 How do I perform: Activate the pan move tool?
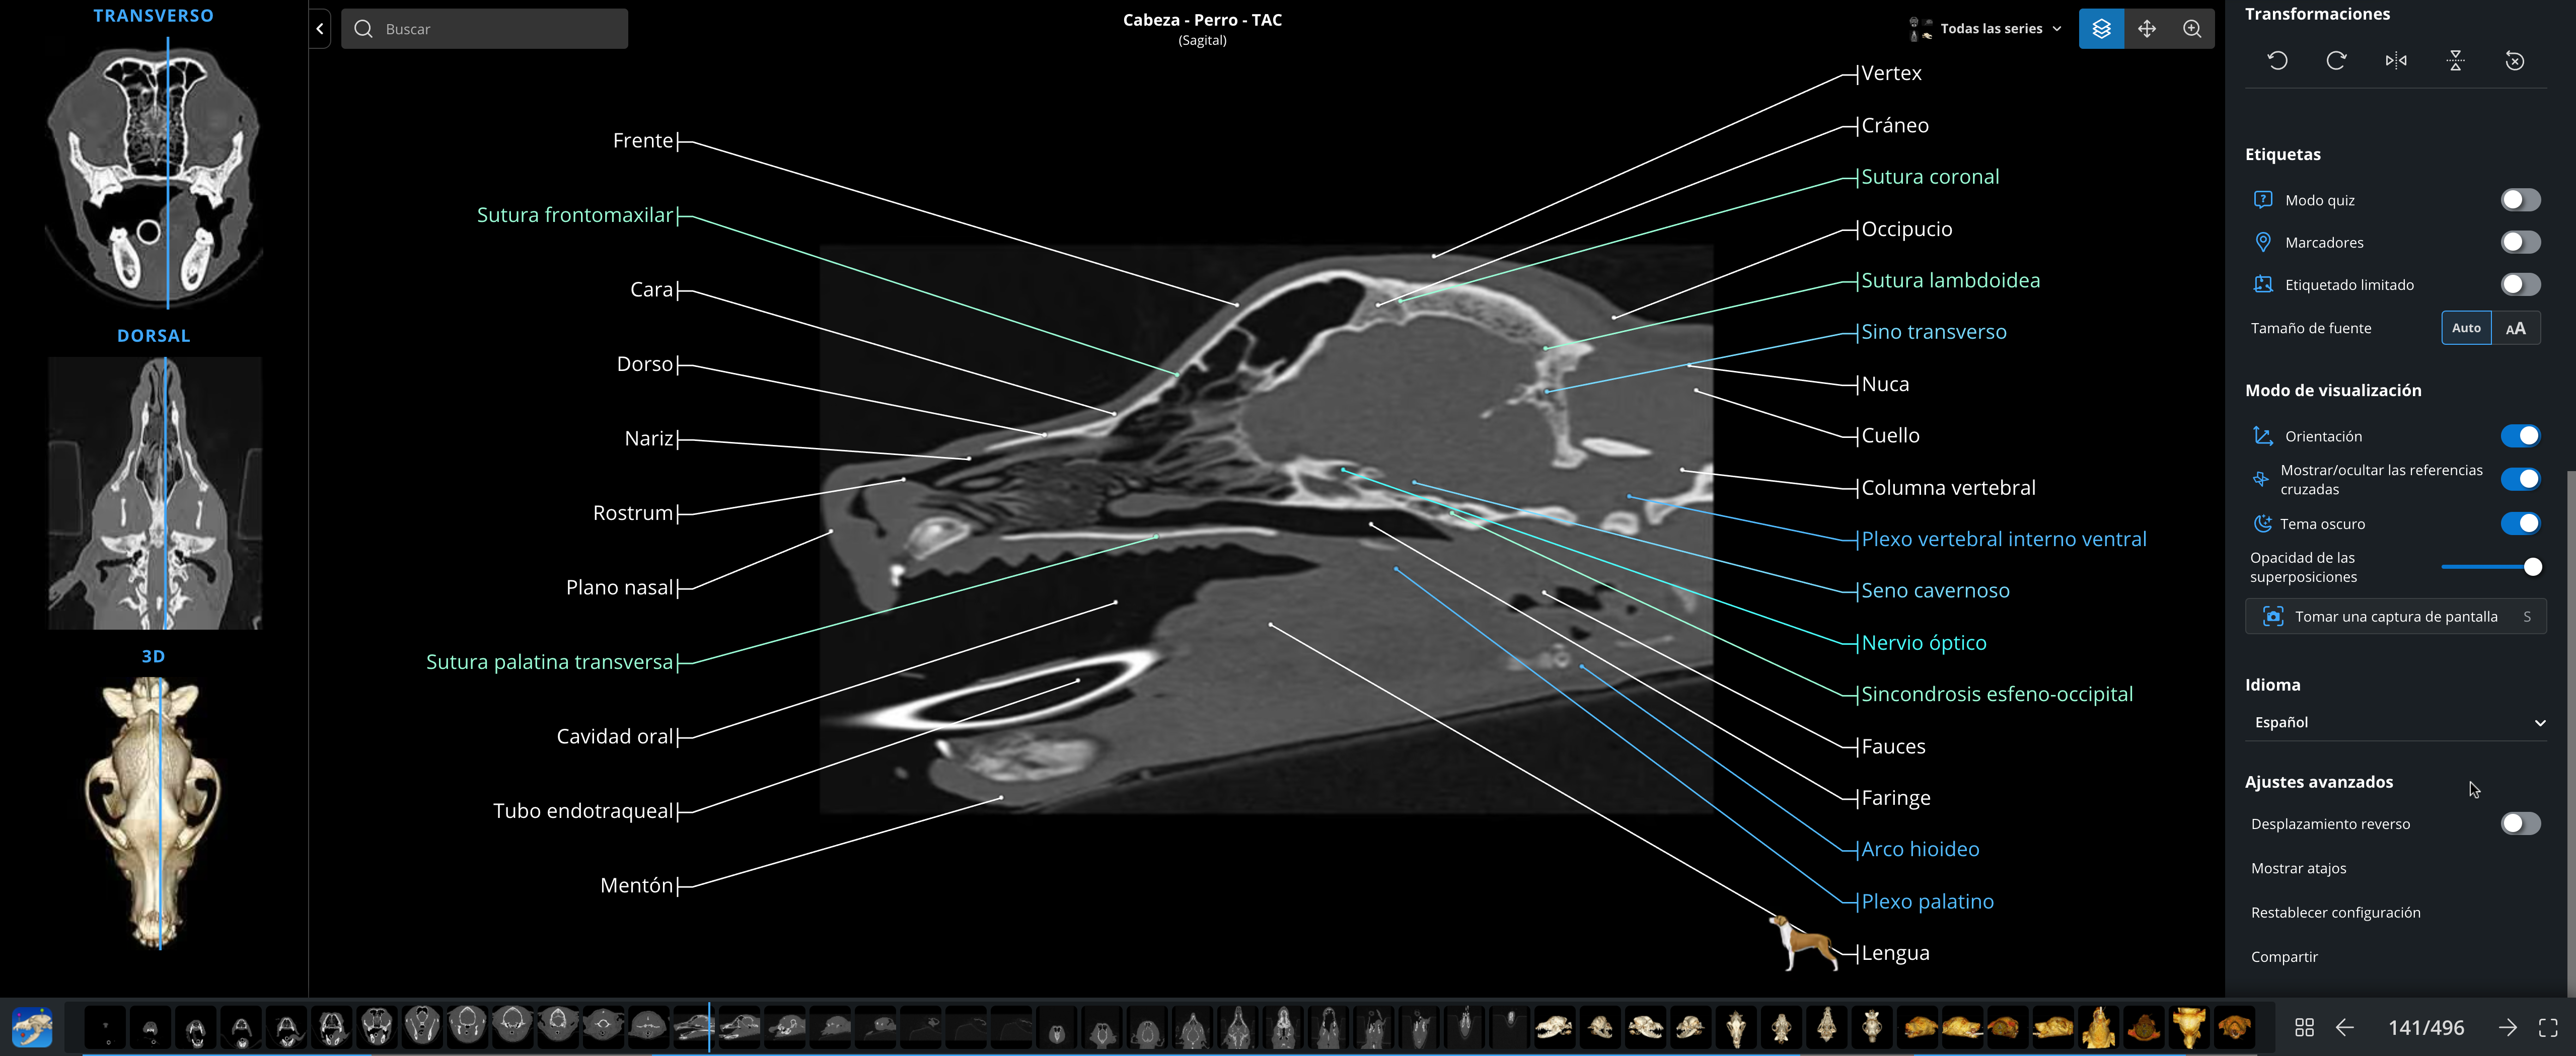coord(2147,29)
